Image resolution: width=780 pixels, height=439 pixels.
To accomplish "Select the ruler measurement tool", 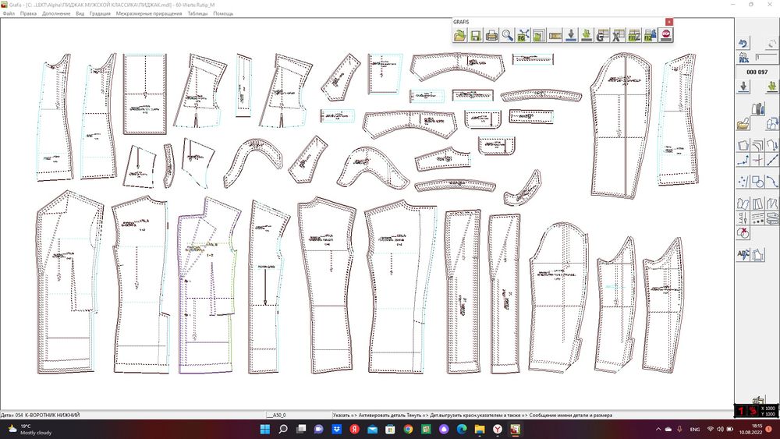I will tap(555, 35).
